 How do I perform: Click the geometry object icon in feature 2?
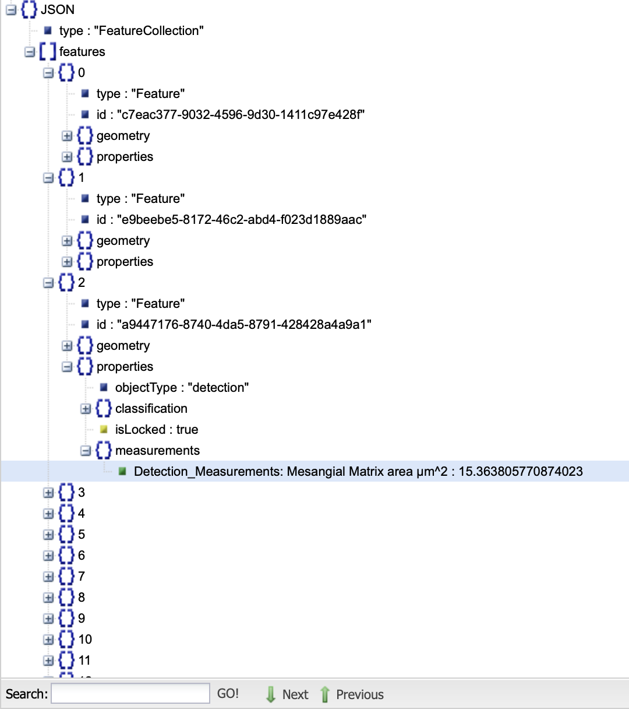pyautogui.click(x=85, y=345)
